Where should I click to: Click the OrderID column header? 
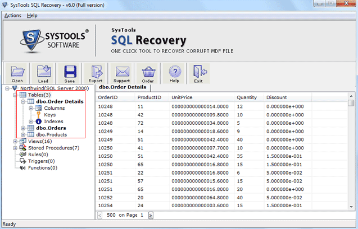click(x=115, y=97)
